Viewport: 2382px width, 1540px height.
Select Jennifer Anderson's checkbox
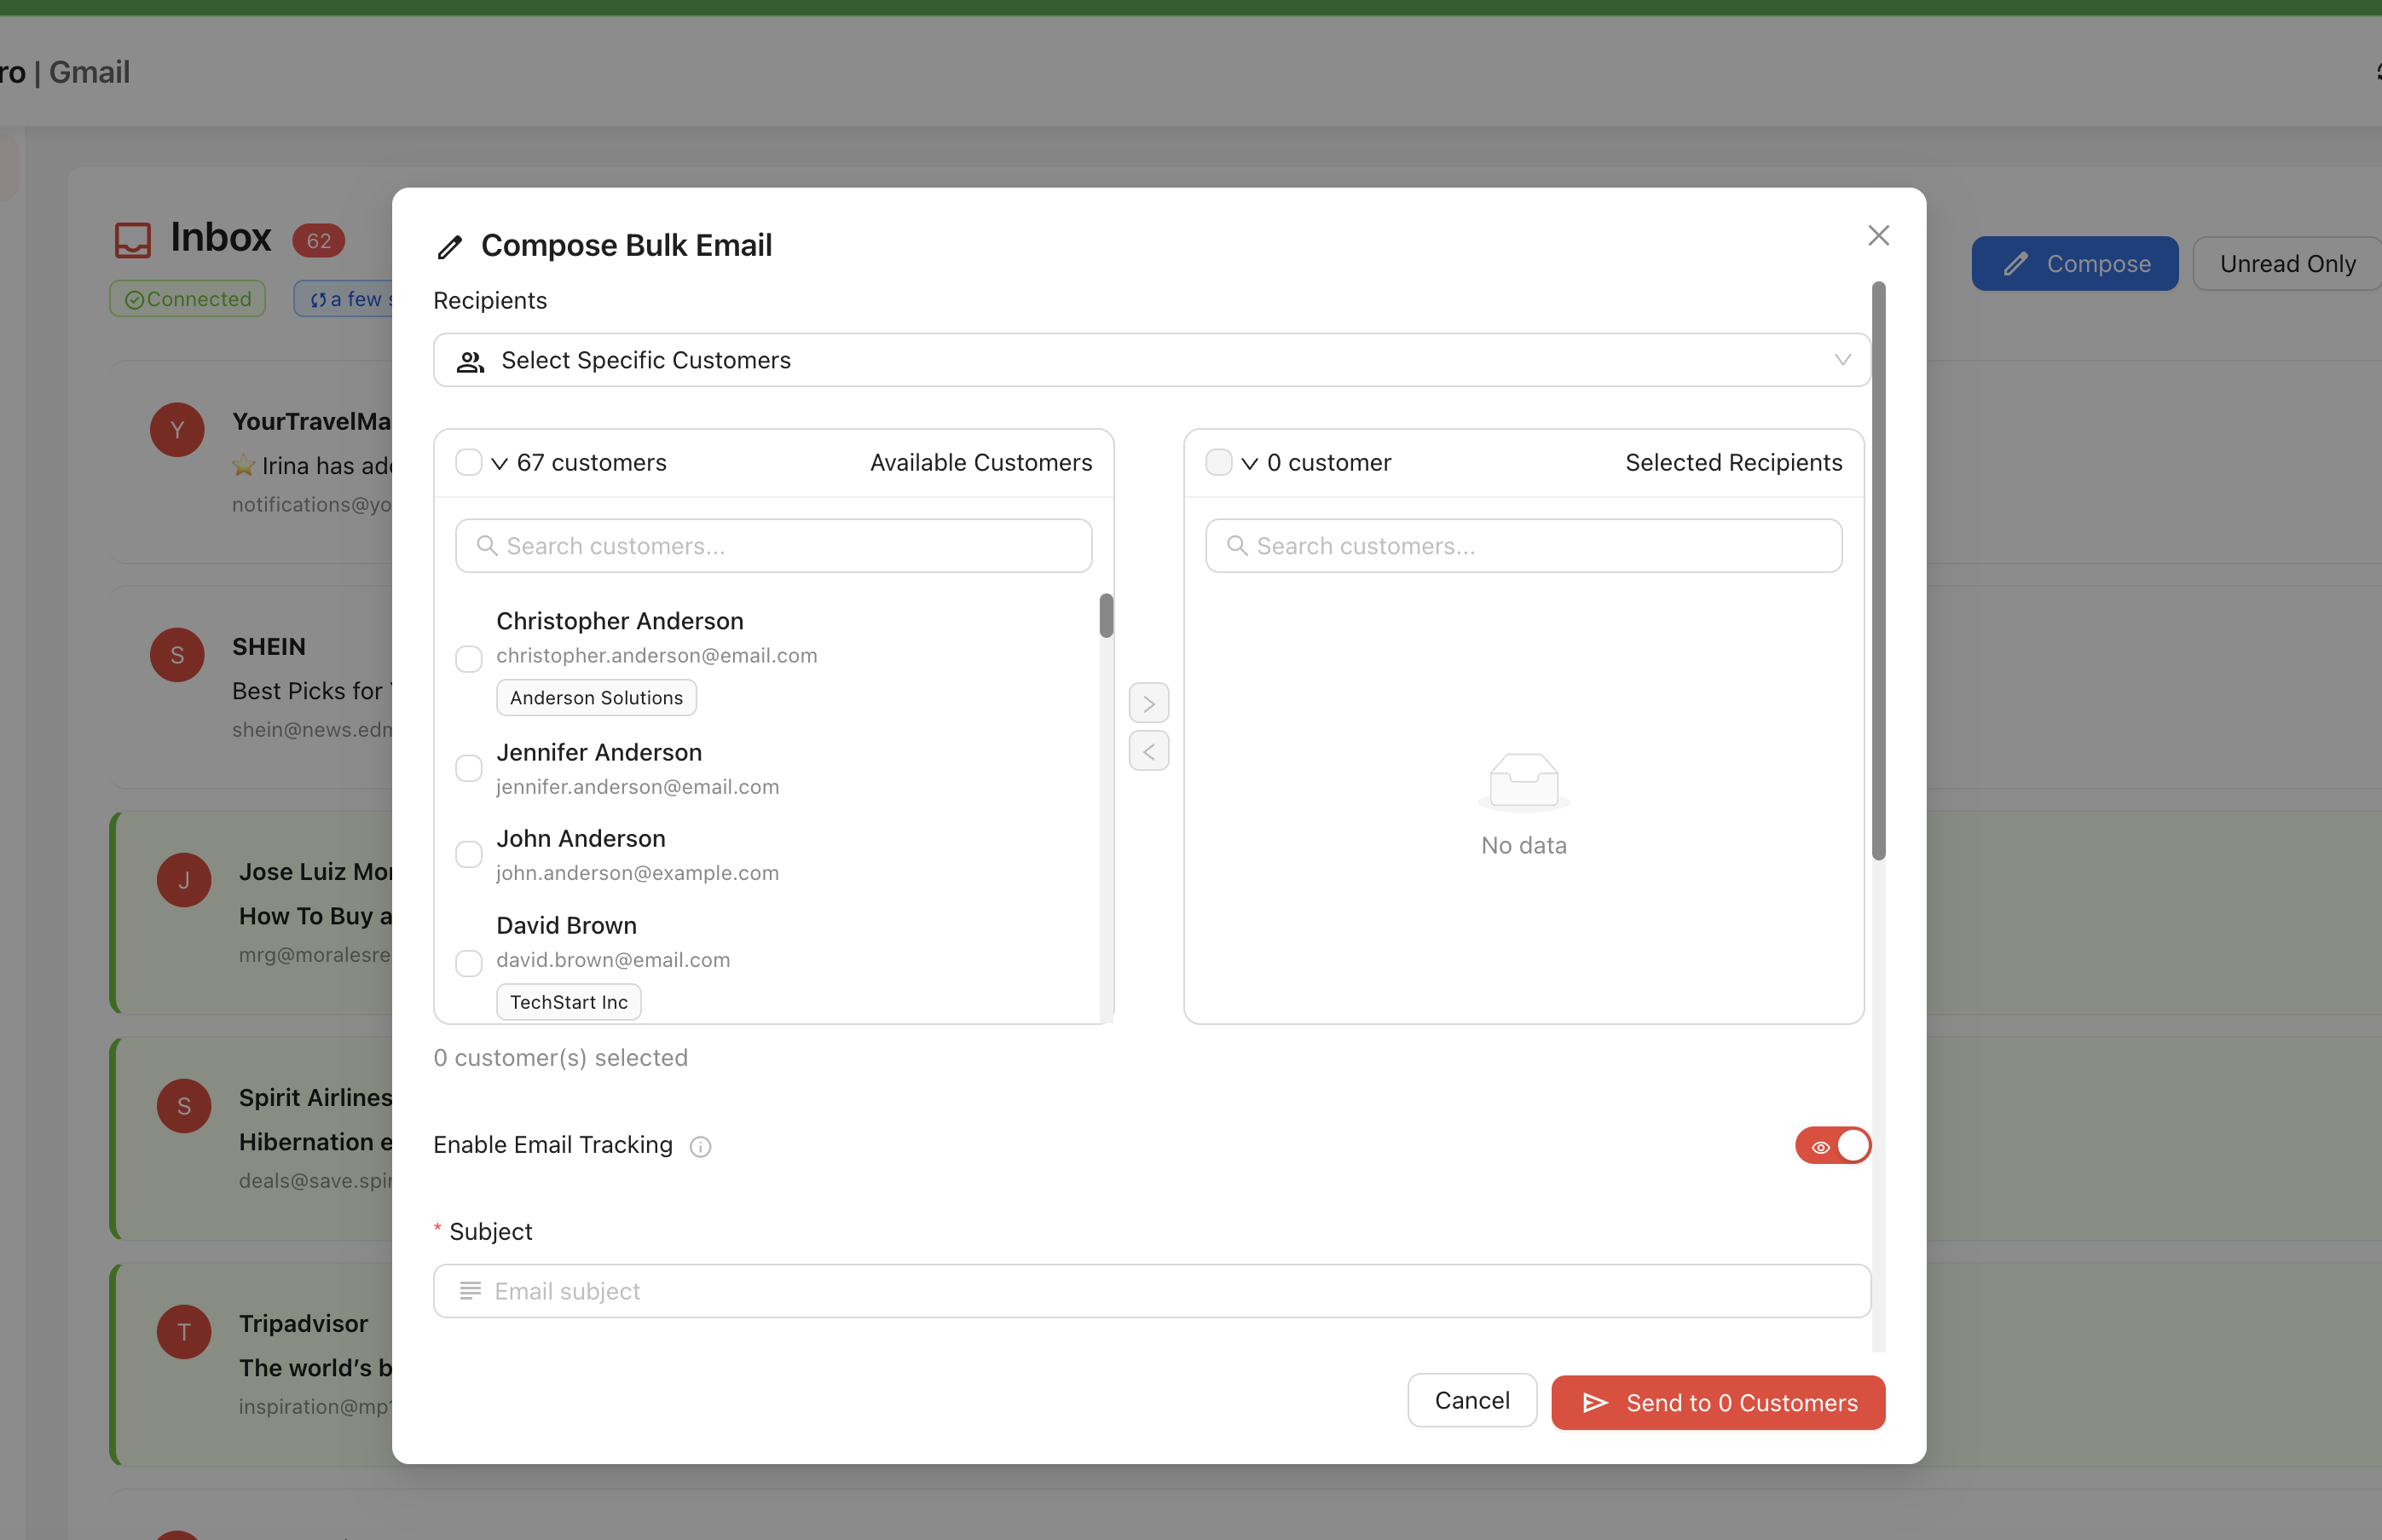point(469,768)
